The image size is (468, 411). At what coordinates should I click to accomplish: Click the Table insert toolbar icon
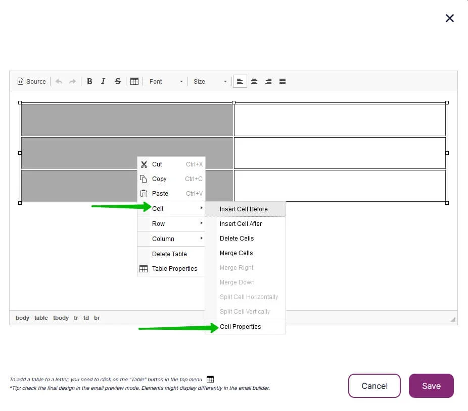pyautogui.click(x=134, y=81)
